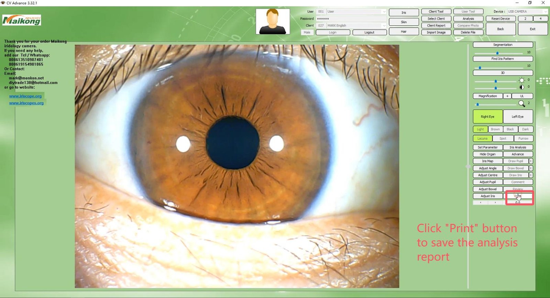Click Adjust Centre button
550x298 pixels.
488,175
